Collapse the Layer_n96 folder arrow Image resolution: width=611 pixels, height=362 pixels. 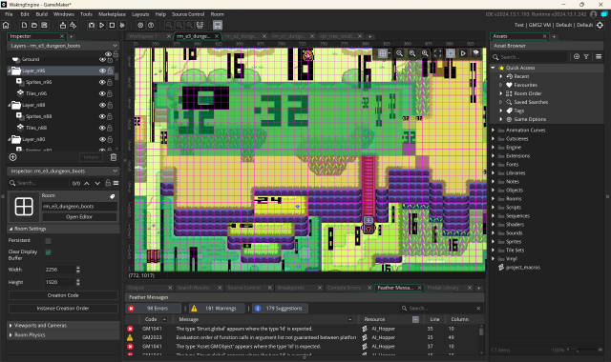tap(10, 70)
